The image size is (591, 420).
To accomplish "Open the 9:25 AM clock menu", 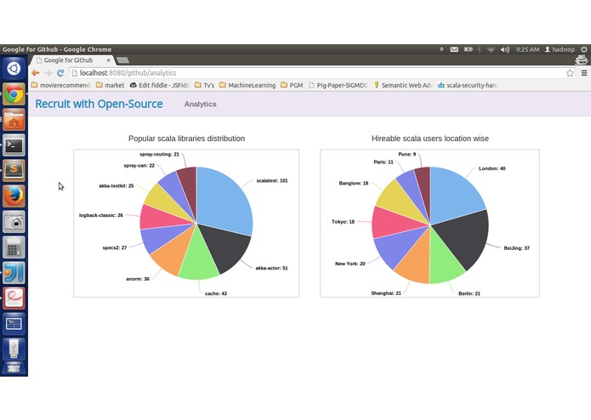I will tap(527, 49).
